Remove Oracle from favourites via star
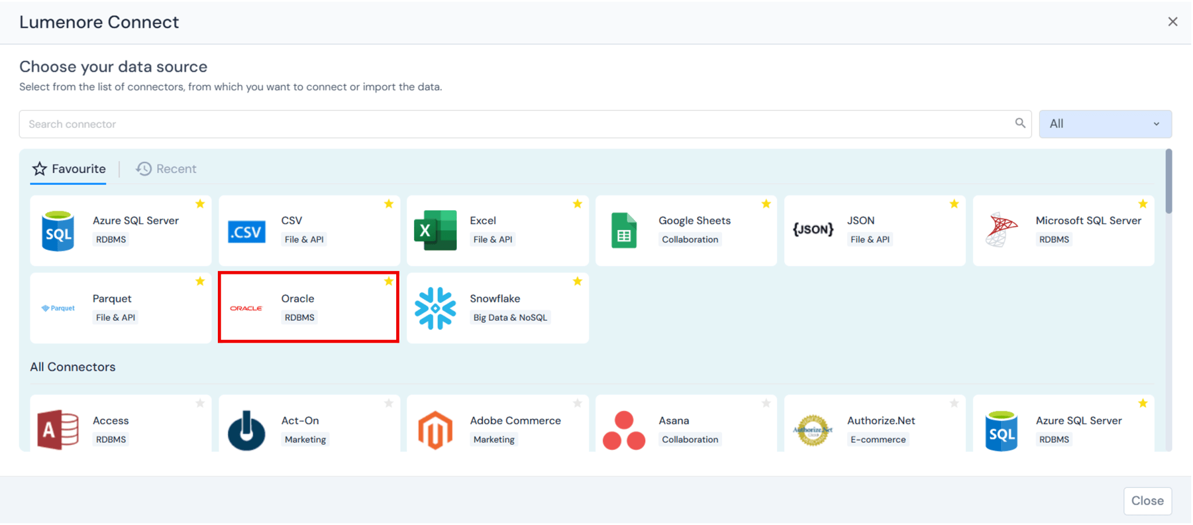The width and height of the screenshot is (1193, 525). [x=389, y=281]
